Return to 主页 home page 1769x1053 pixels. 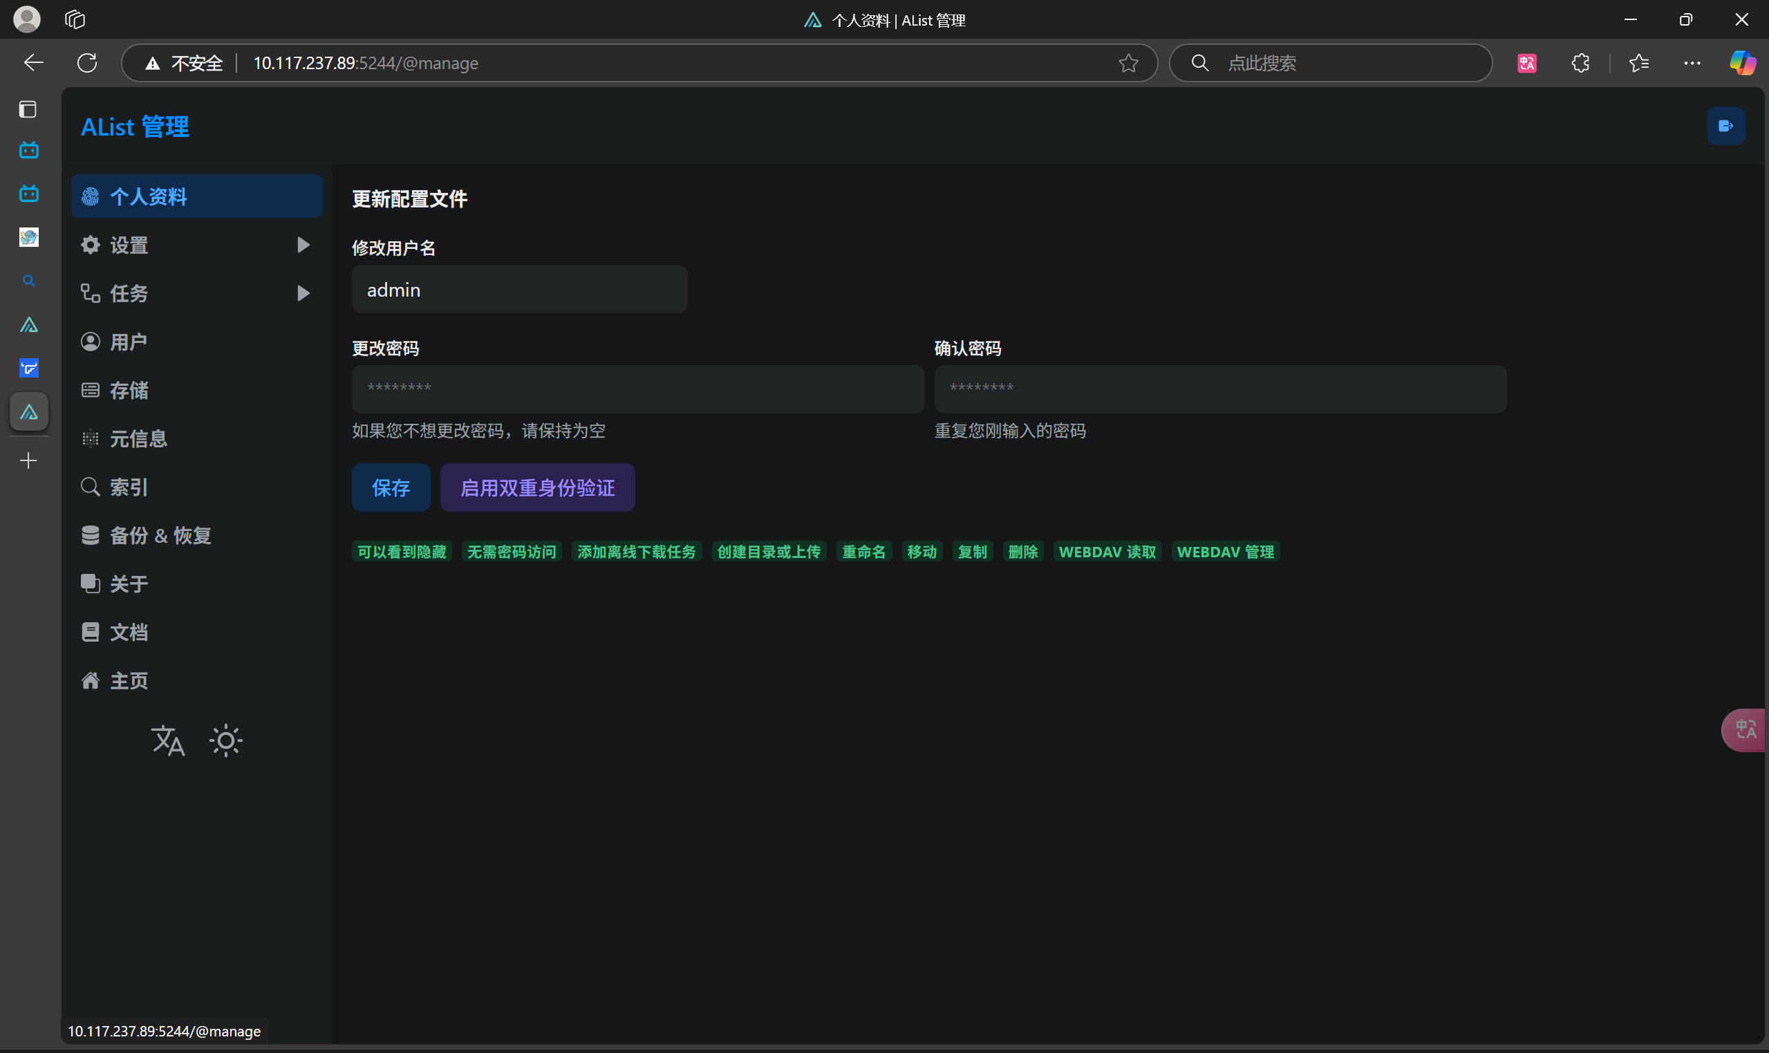click(197, 680)
